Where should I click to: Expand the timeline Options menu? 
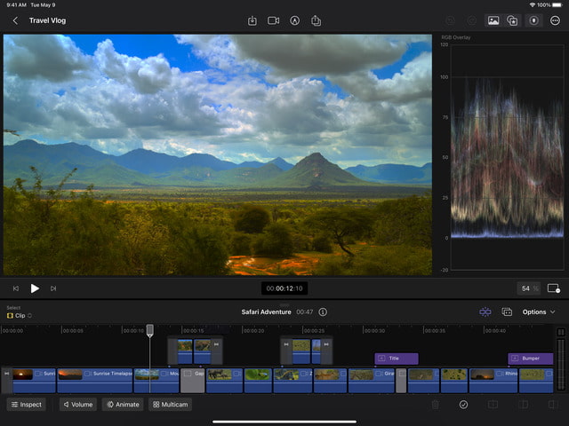click(x=539, y=312)
